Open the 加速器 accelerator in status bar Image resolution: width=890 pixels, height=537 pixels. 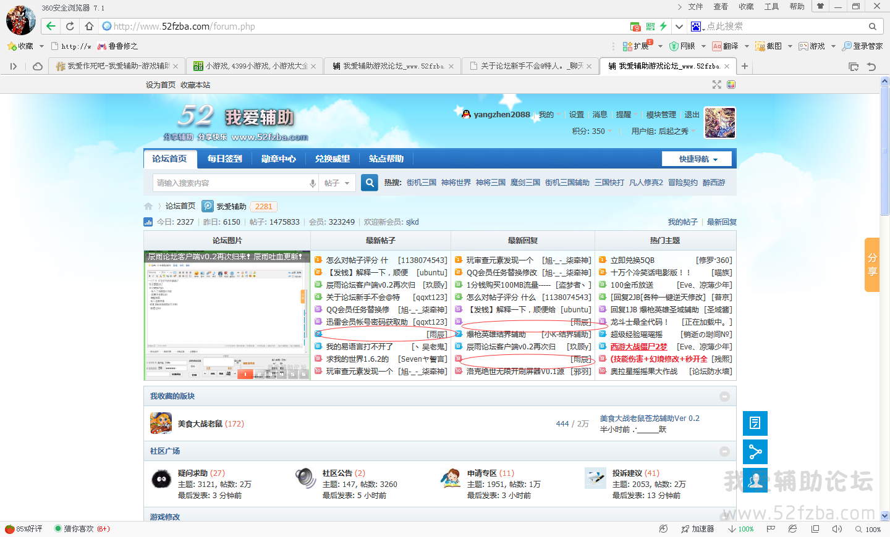[697, 529]
